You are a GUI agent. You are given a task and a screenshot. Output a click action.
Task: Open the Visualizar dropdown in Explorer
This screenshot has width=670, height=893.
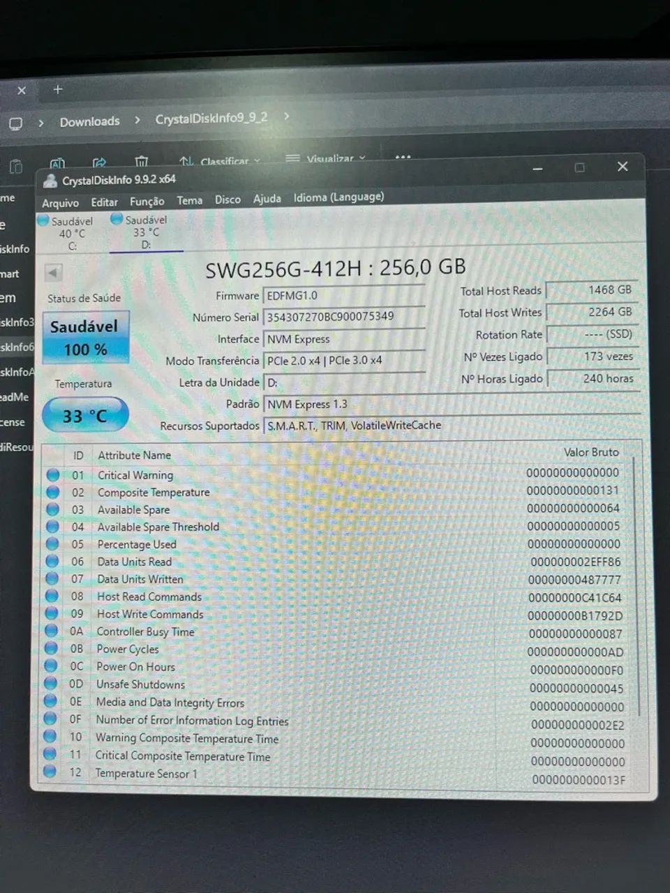tap(326, 159)
